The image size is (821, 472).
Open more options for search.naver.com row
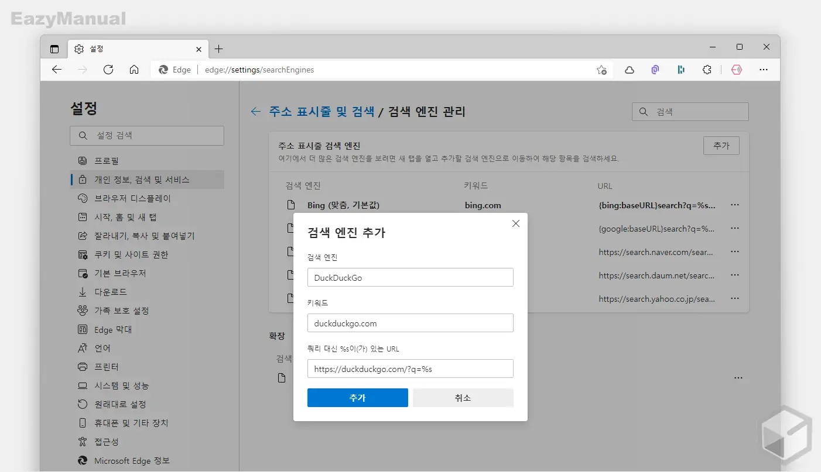pos(736,252)
